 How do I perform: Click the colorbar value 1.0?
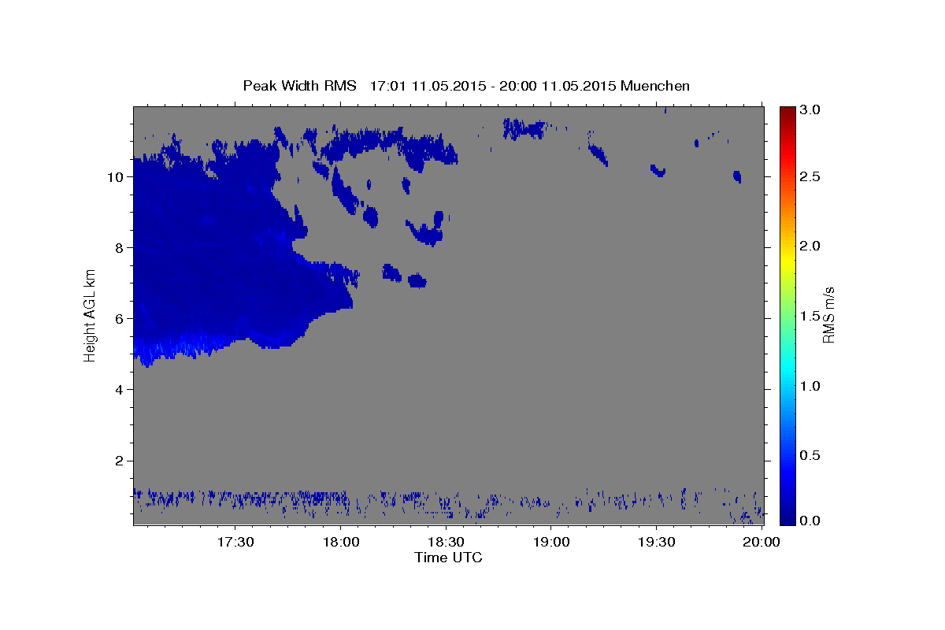(x=810, y=386)
